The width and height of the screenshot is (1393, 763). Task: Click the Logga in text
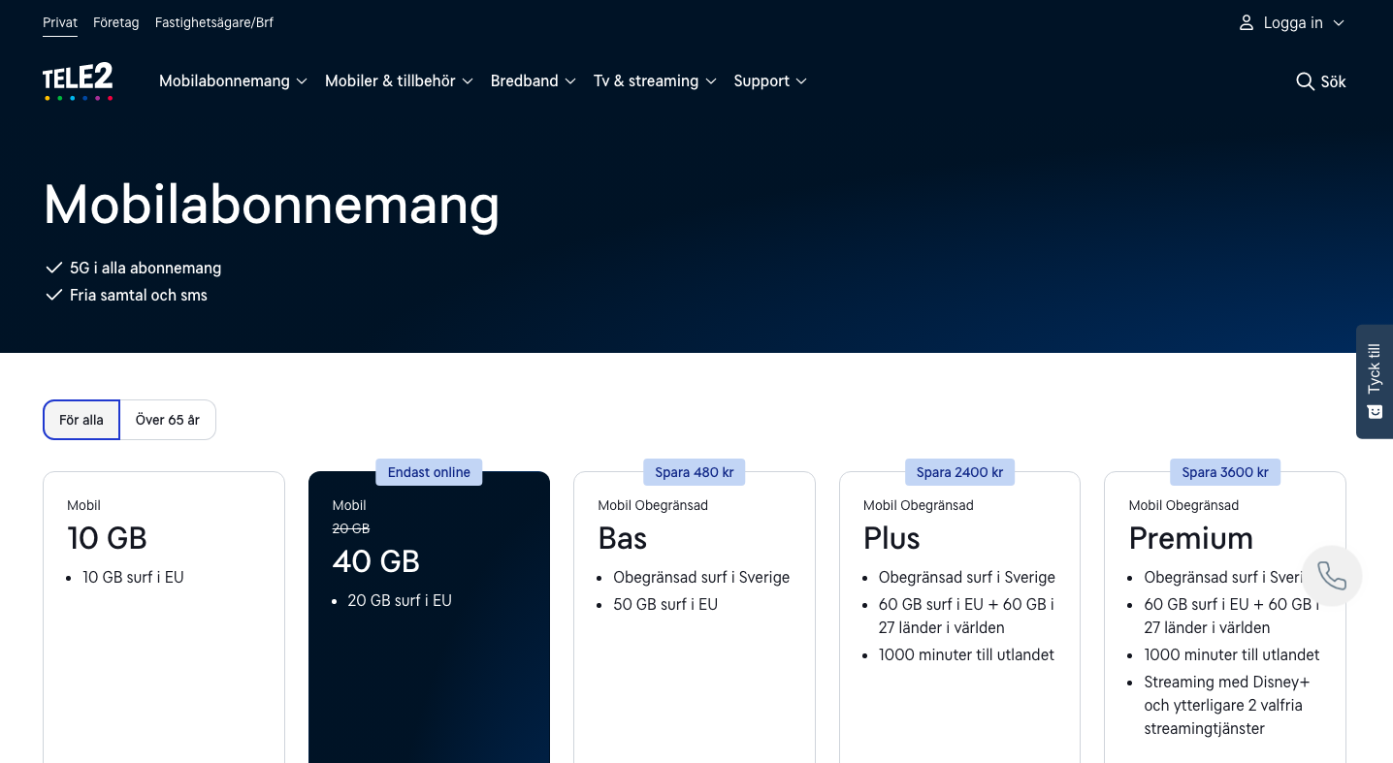click(x=1293, y=23)
